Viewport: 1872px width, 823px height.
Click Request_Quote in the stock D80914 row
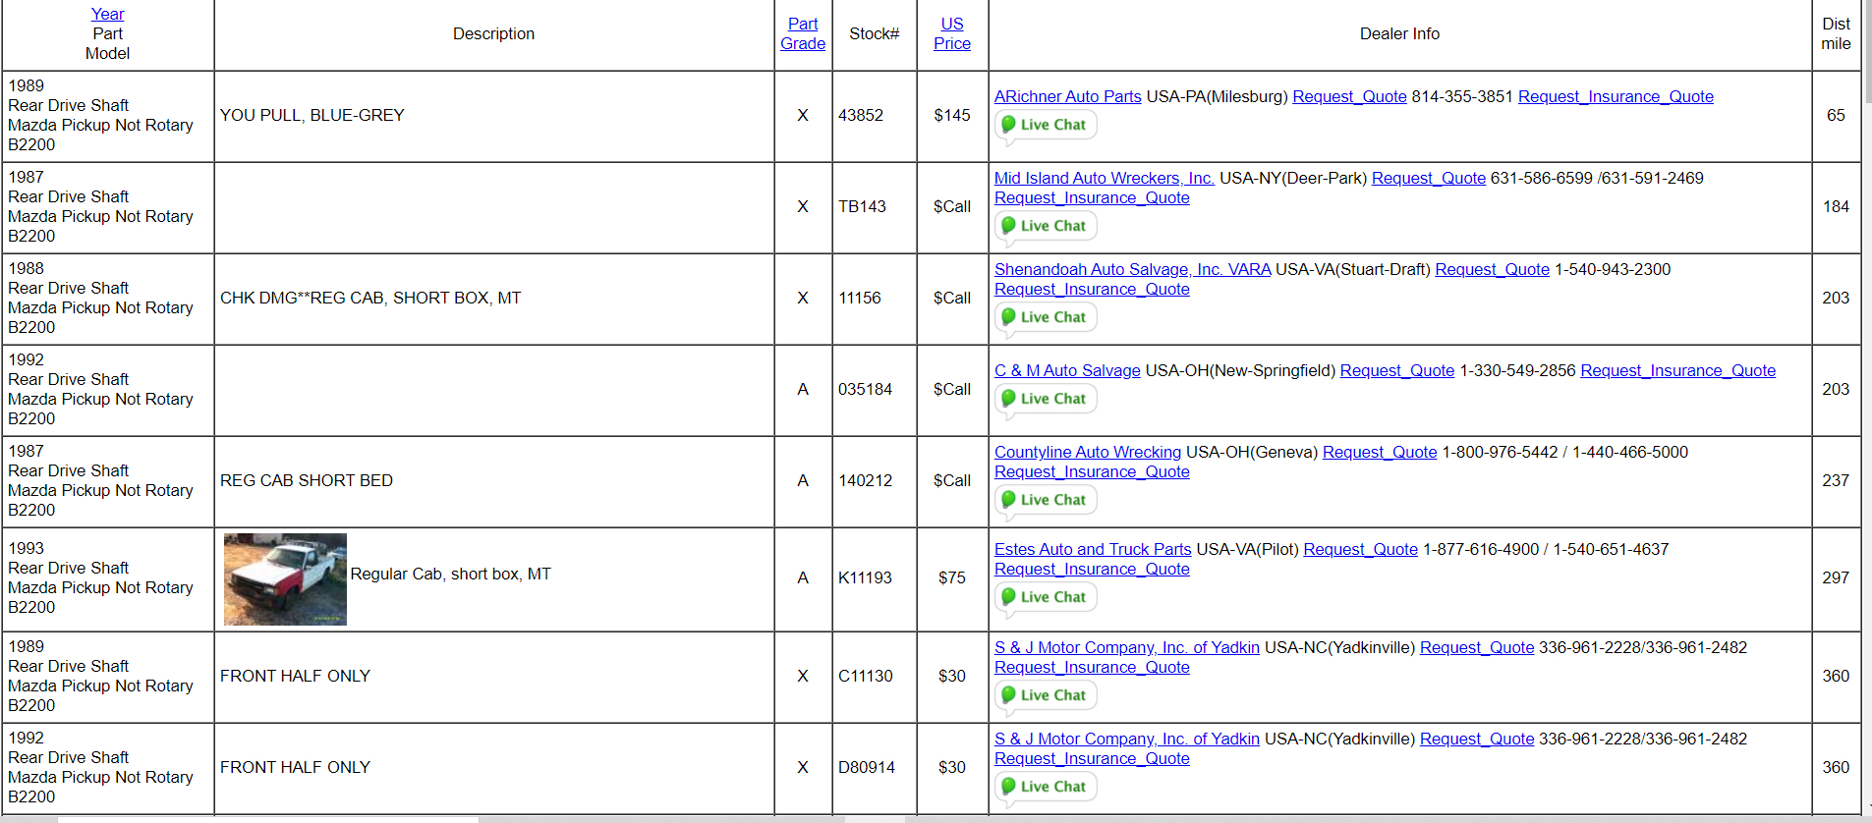point(1477,739)
